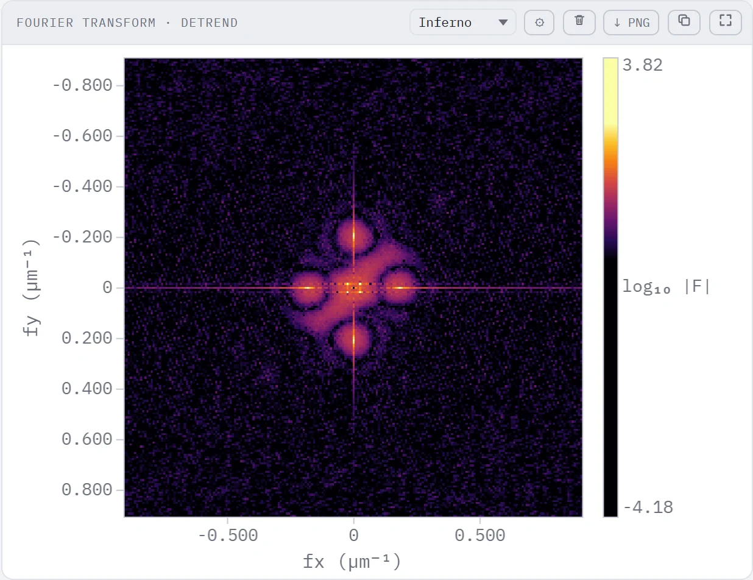This screenshot has width=753, height=580.
Task: Click the -4.18 colorbar minimum value
Action: click(x=648, y=507)
